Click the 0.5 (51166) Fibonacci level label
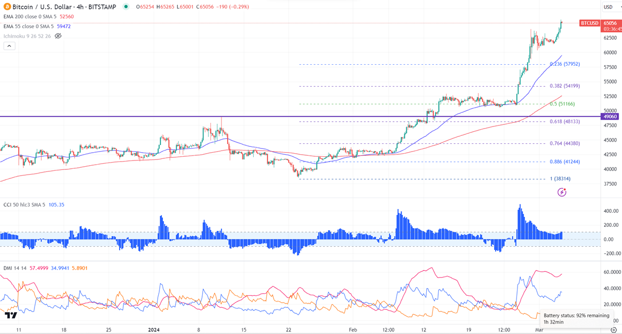 [x=562, y=104]
